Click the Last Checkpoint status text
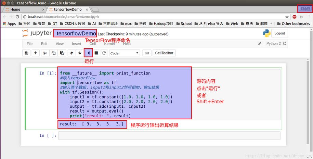Viewport: 313px width, 159px height. click(x=133, y=34)
